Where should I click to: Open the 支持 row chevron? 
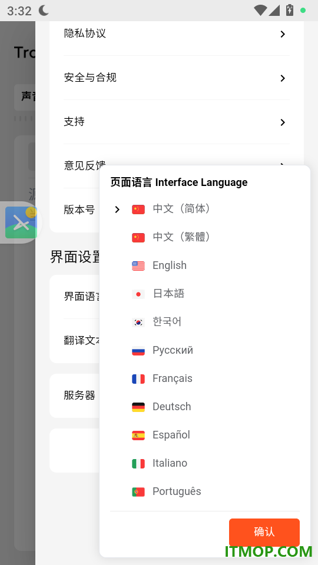(x=283, y=122)
